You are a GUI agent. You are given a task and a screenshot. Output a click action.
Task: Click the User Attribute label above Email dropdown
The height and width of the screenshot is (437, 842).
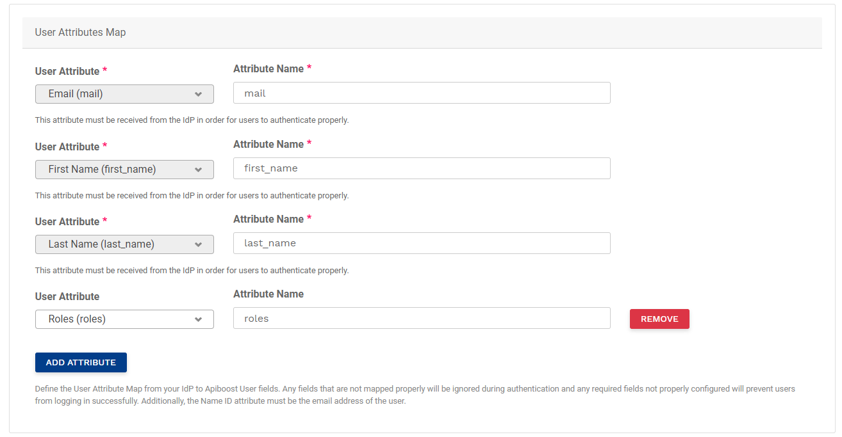point(67,71)
